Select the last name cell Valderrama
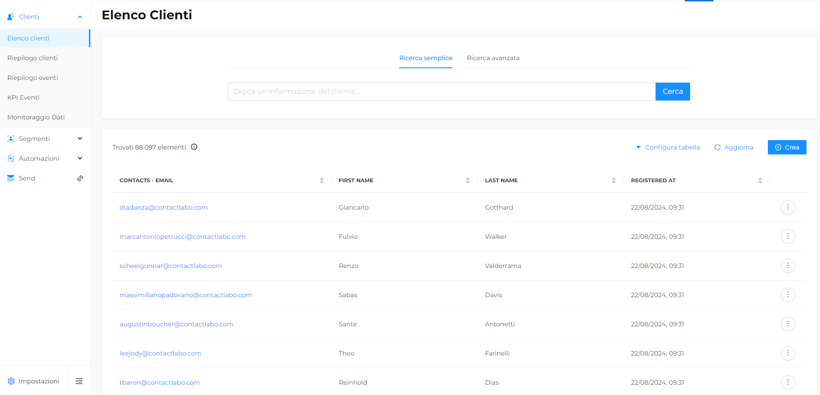This screenshot has height=395, width=820. pyautogui.click(x=503, y=266)
